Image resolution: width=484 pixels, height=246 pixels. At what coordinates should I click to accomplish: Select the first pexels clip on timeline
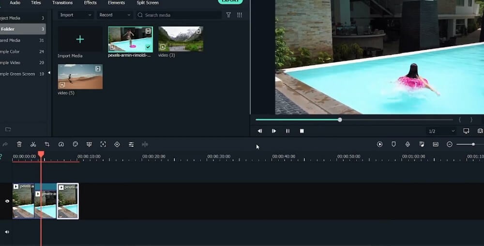tap(23, 201)
